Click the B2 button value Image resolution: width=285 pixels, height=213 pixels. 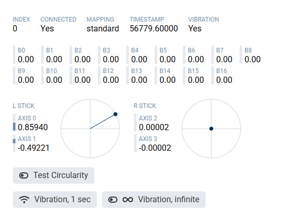click(82, 59)
